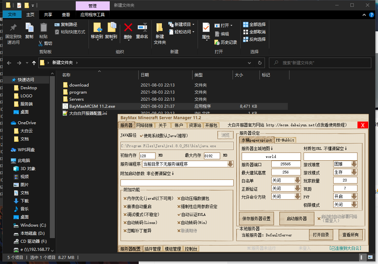Click the Refresh icon in address bar
The height and width of the screenshot is (264, 378).
(x=260, y=63)
